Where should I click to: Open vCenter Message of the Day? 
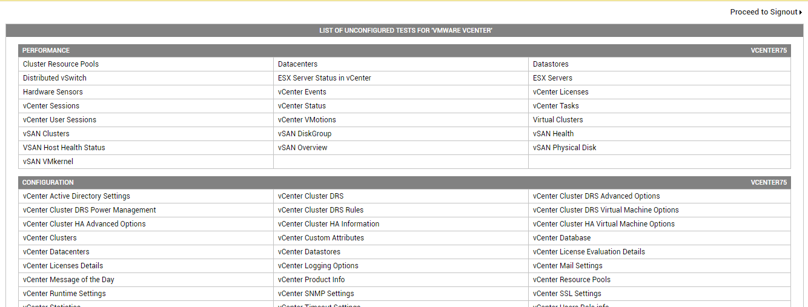coord(68,280)
